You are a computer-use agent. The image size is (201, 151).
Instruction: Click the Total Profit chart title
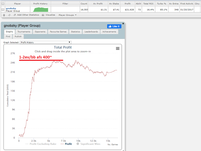coord(63,47)
